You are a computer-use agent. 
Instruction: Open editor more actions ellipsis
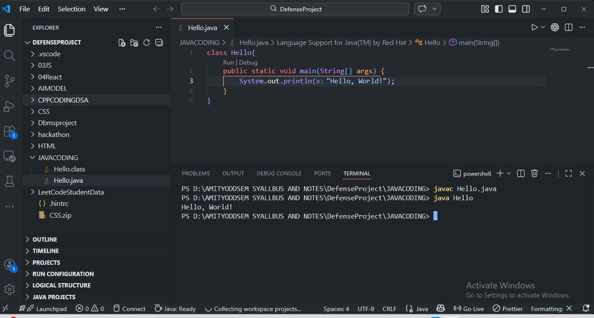pyautogui.click(x=582, y=28)
